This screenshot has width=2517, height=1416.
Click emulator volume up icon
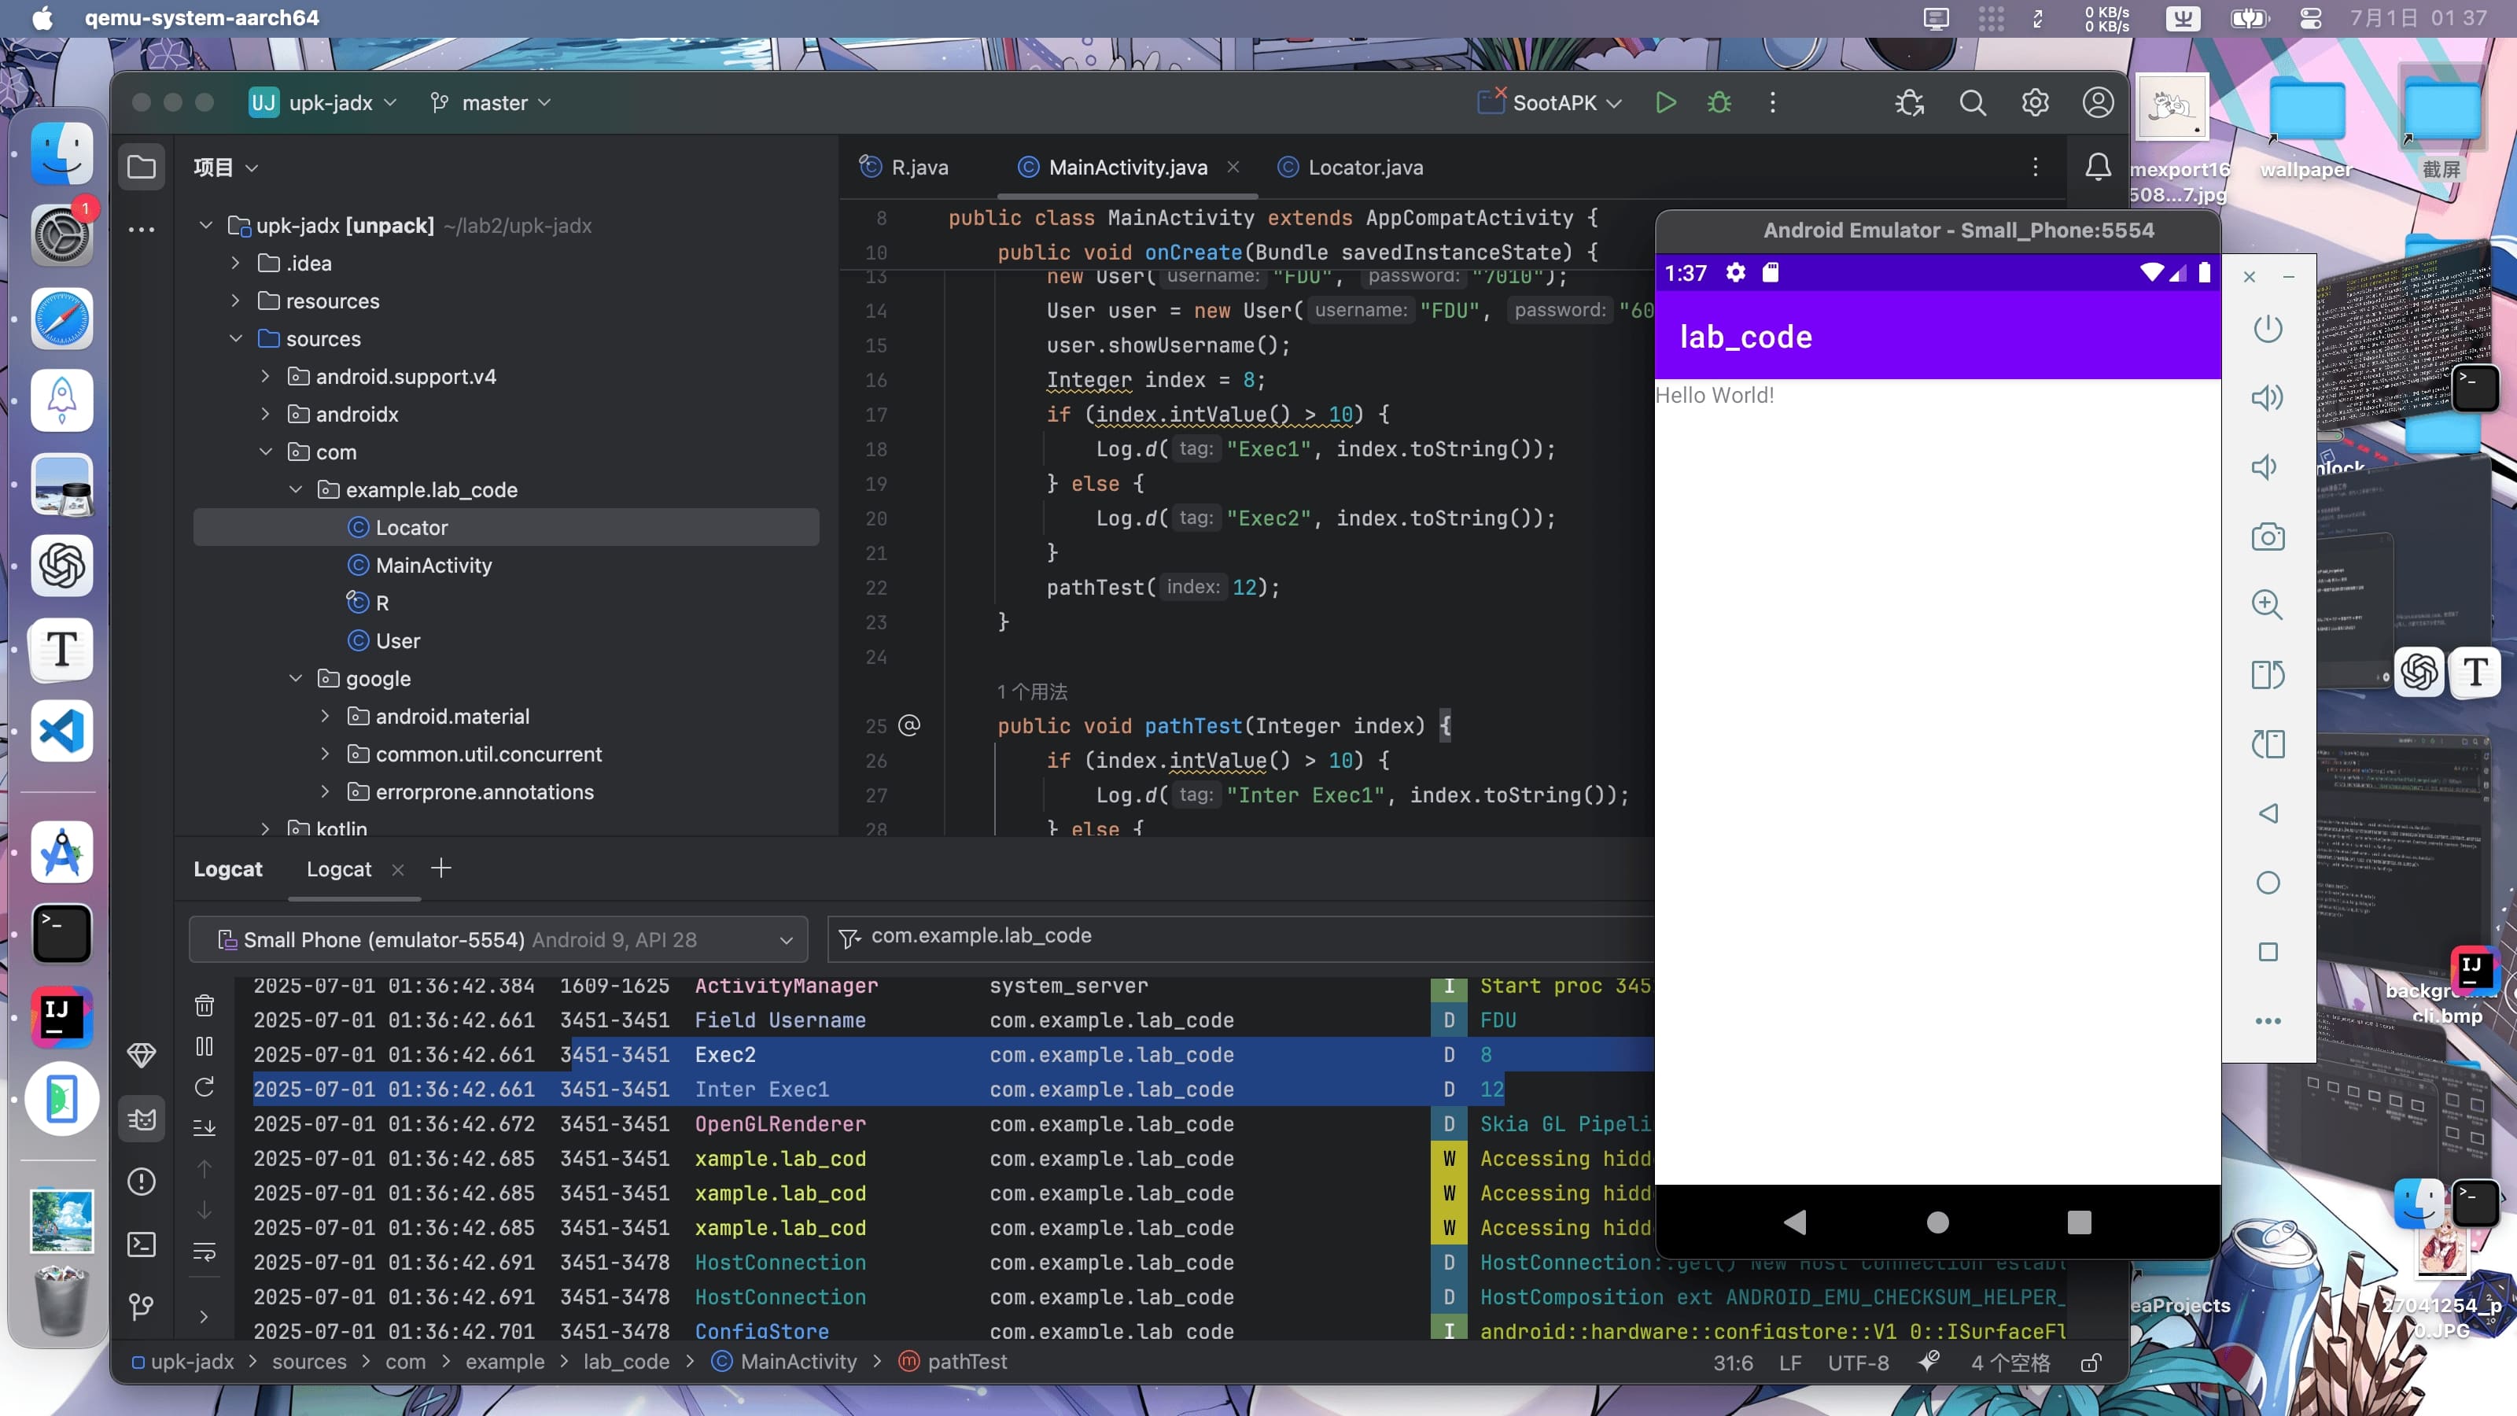coord(2268,398)
